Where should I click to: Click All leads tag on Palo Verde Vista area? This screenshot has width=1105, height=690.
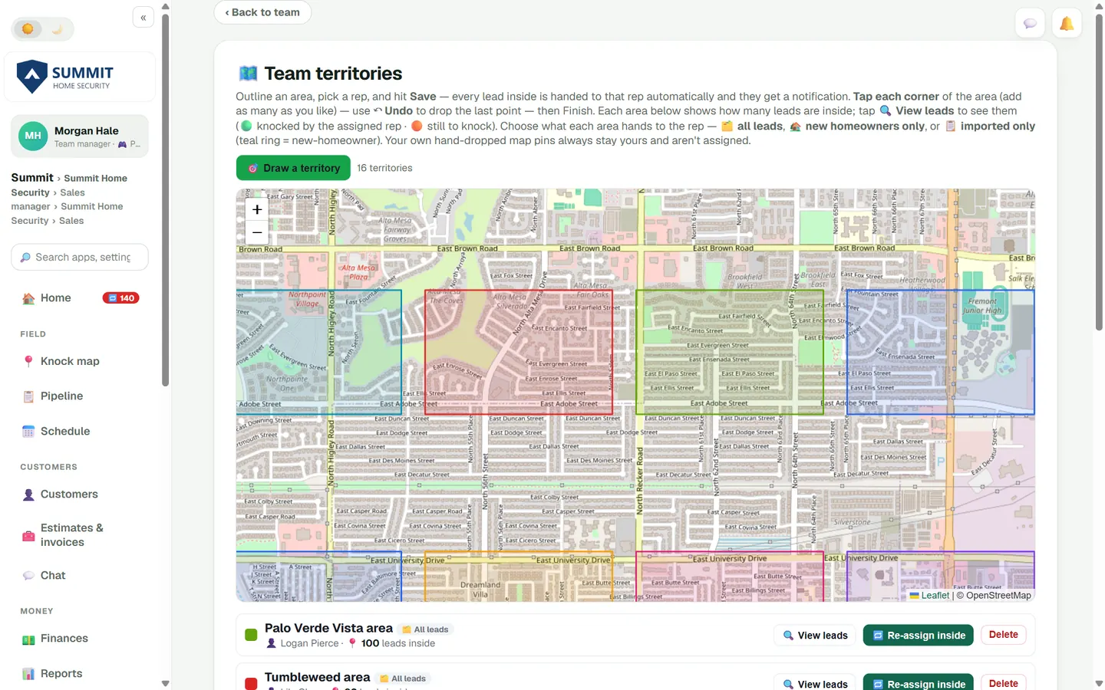(426, 629)
